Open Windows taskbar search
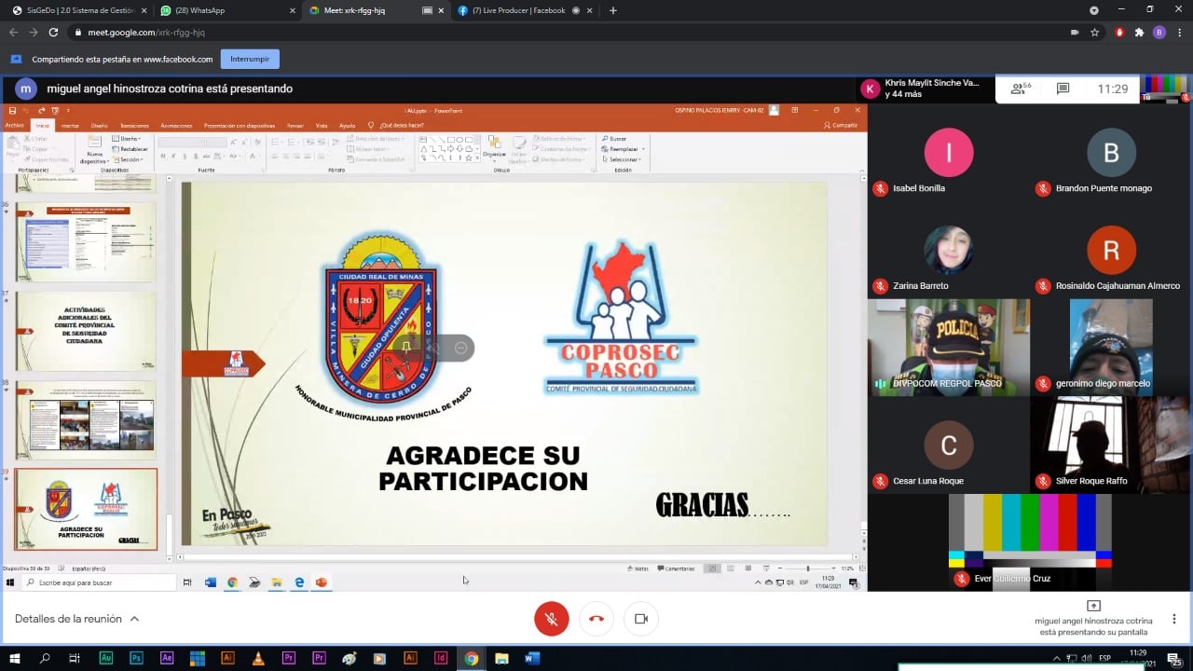Screen dimensions: 1193x671 click(x=45, y=658)
